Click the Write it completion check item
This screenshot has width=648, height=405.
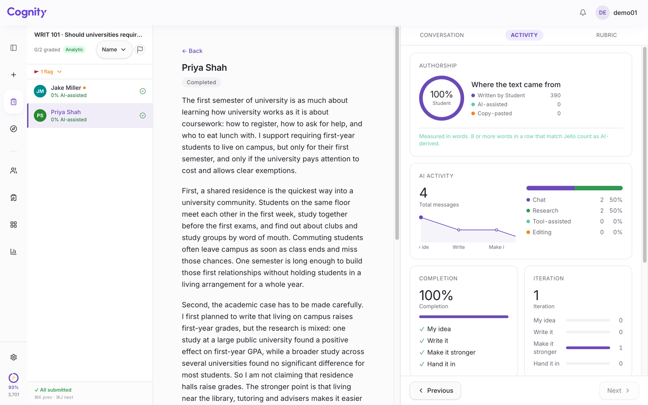point(434,341)
